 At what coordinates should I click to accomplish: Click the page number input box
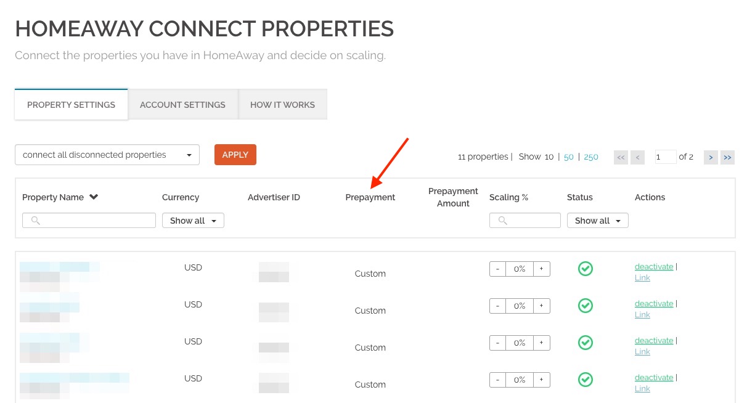coord(665,157)
